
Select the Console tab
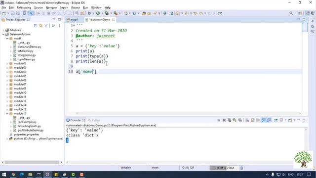[75, 120]
